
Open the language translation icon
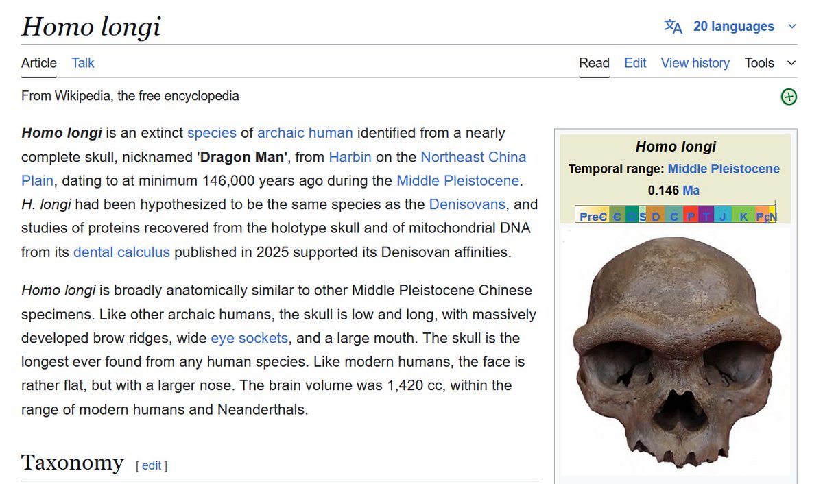673,26
